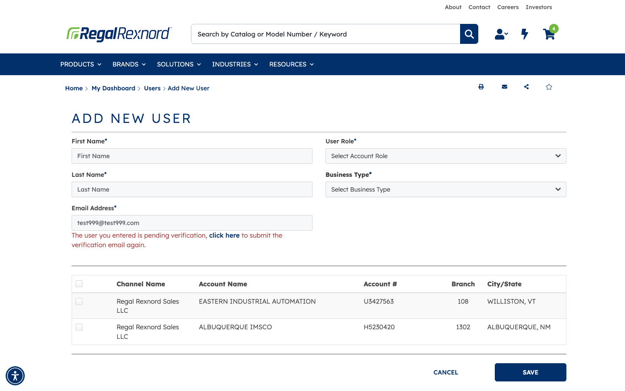Click the email page envelope icon
The height and width of the screenshot is (391, 625).
point(504,87)
